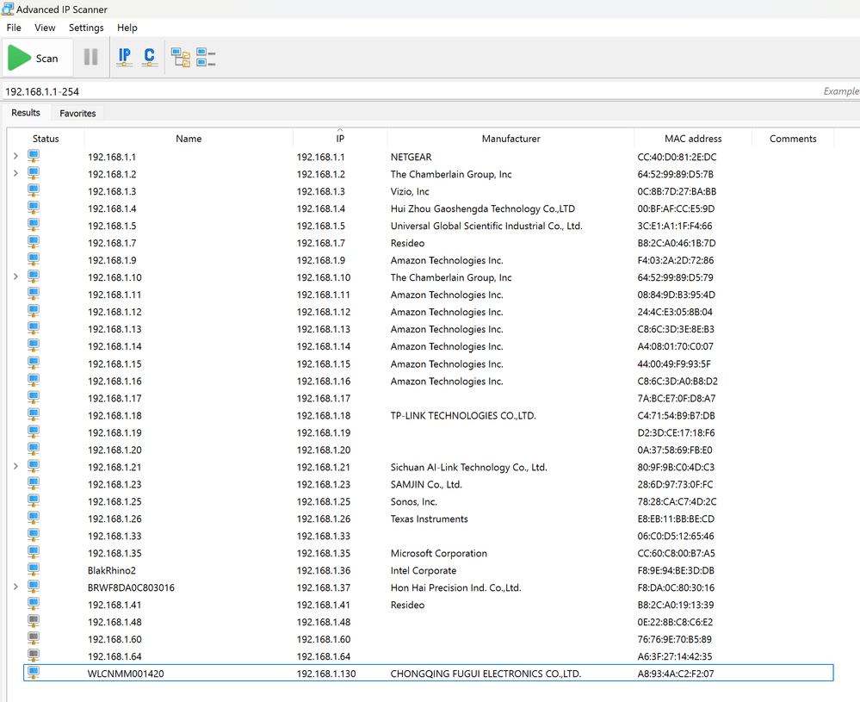This screenshot has width=860, height=702.
Task: Click the Collapse all tree icon
Action: point(206,58)
